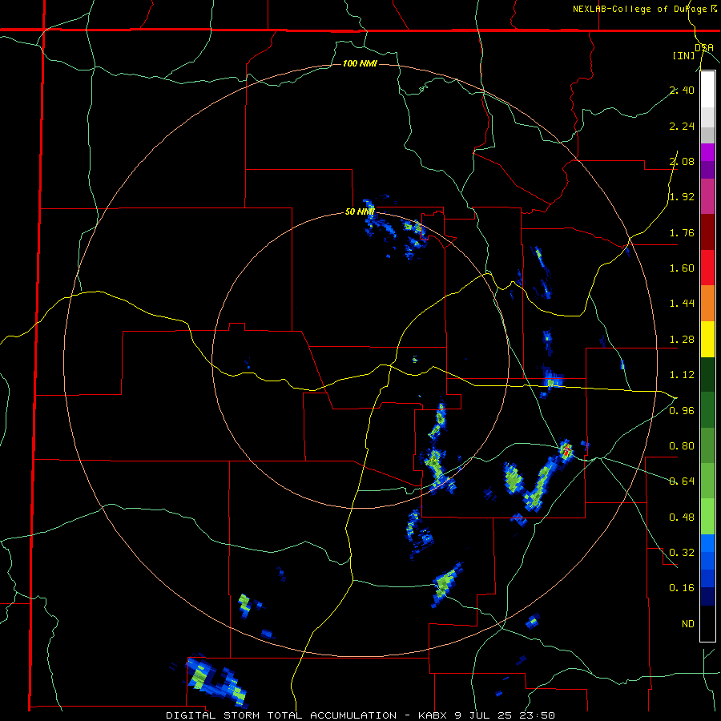
Task: Click the 100 NMI range ring label
Action: pos(360,63)
